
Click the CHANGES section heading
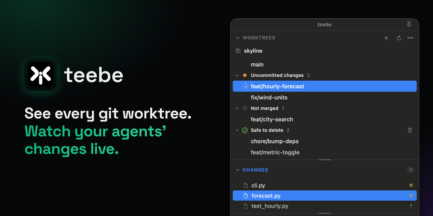pyautogui.click(x=255, y=170)
